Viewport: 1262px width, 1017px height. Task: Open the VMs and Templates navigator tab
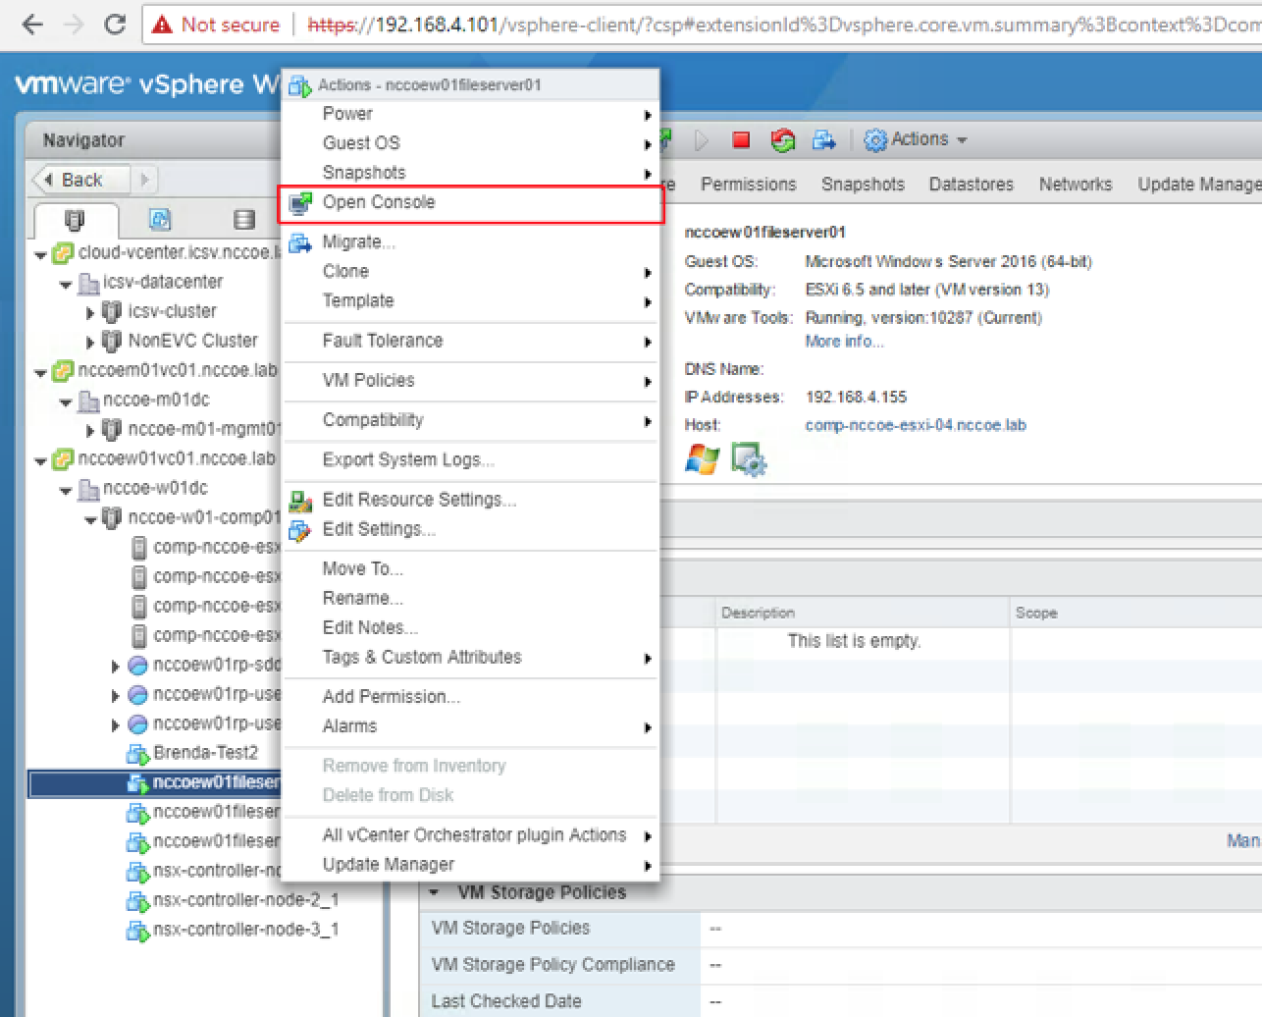[x=159, y=219]
